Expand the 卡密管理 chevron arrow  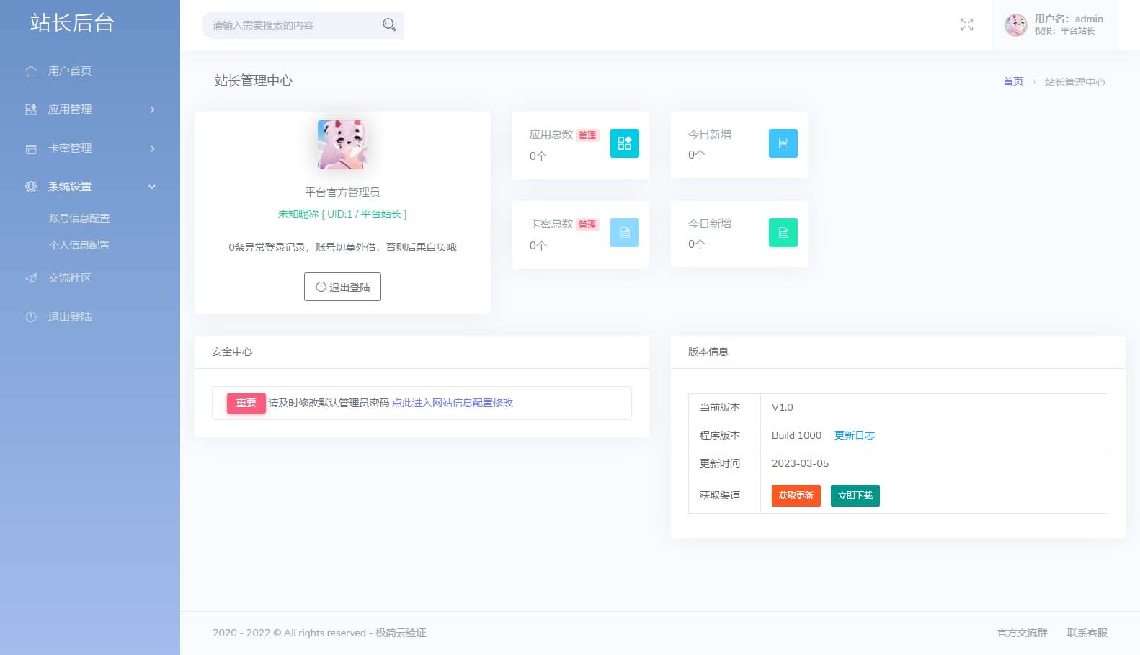pyautogui.click(x=152, y=148)
